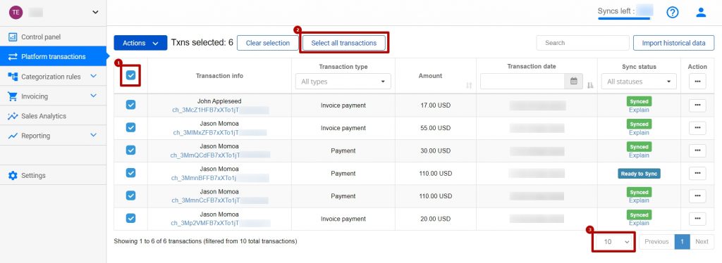722x263 pixels.
Task: Open action menu for 17.00 USD row
Action: coord(697,105)
